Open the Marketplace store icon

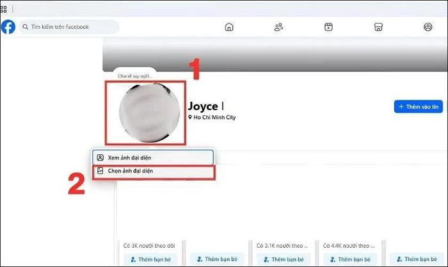pos(378,27)
